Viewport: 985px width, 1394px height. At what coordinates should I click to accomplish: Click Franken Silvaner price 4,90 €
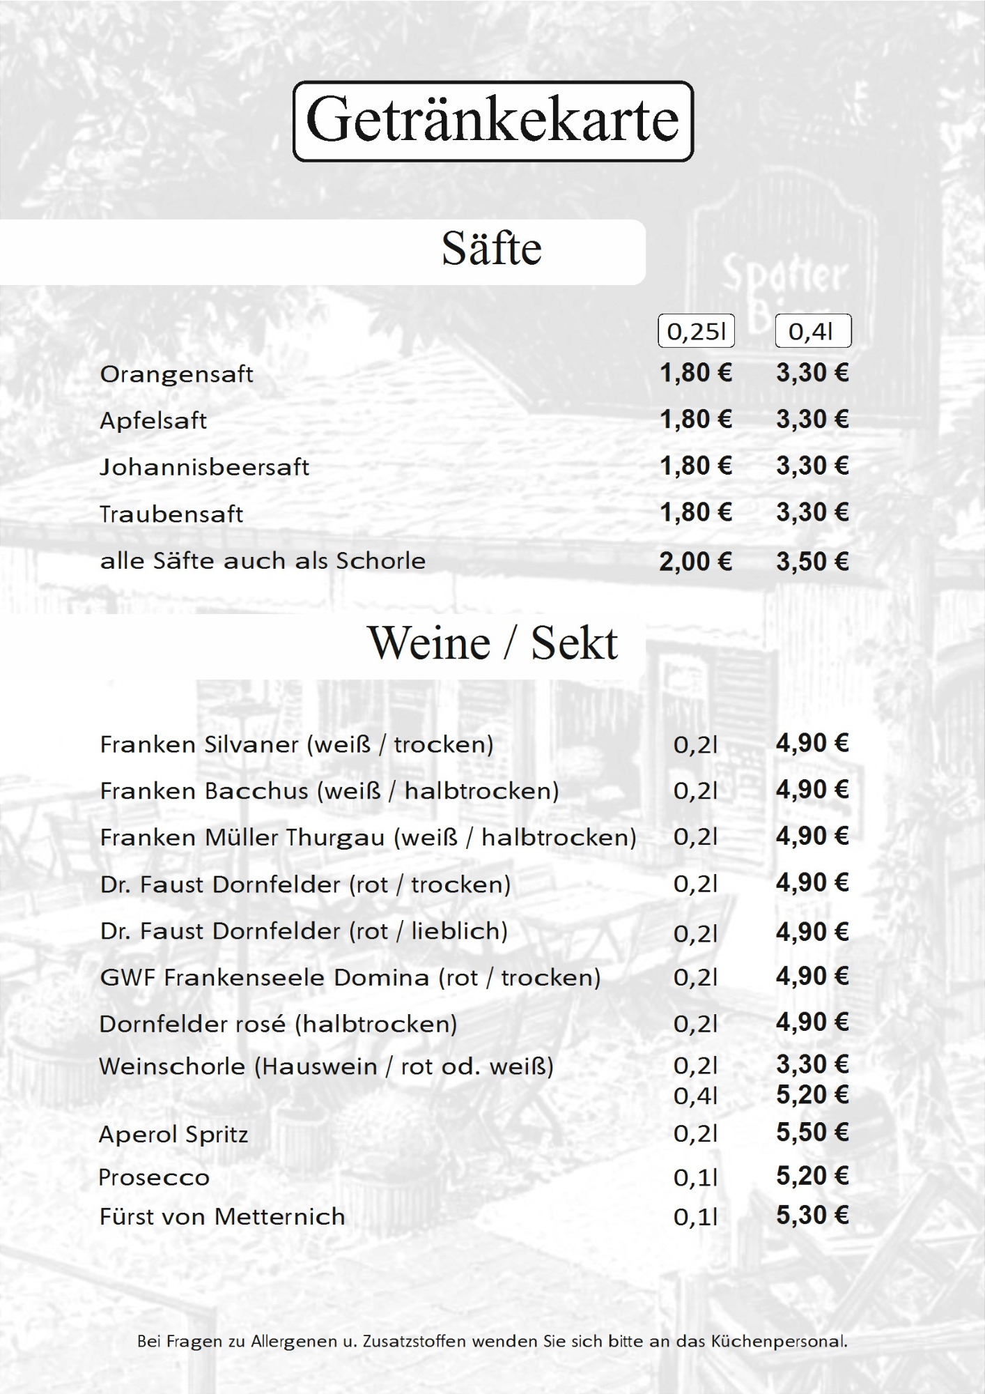(813, 744)
